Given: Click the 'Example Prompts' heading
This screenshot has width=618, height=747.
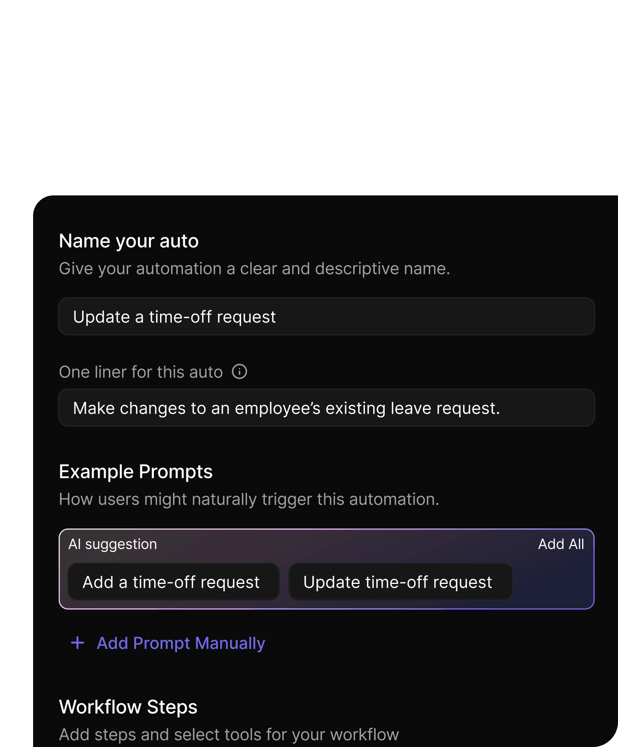Looking at the screenshot, I should pyautogui.click(x=136, y=472).
